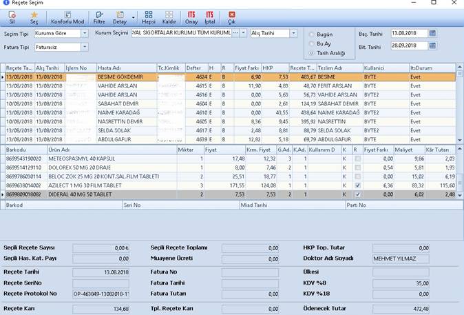Click barcode 8699543190020 cell
Viewport: 464px width, 315px height.
(26, 159)
